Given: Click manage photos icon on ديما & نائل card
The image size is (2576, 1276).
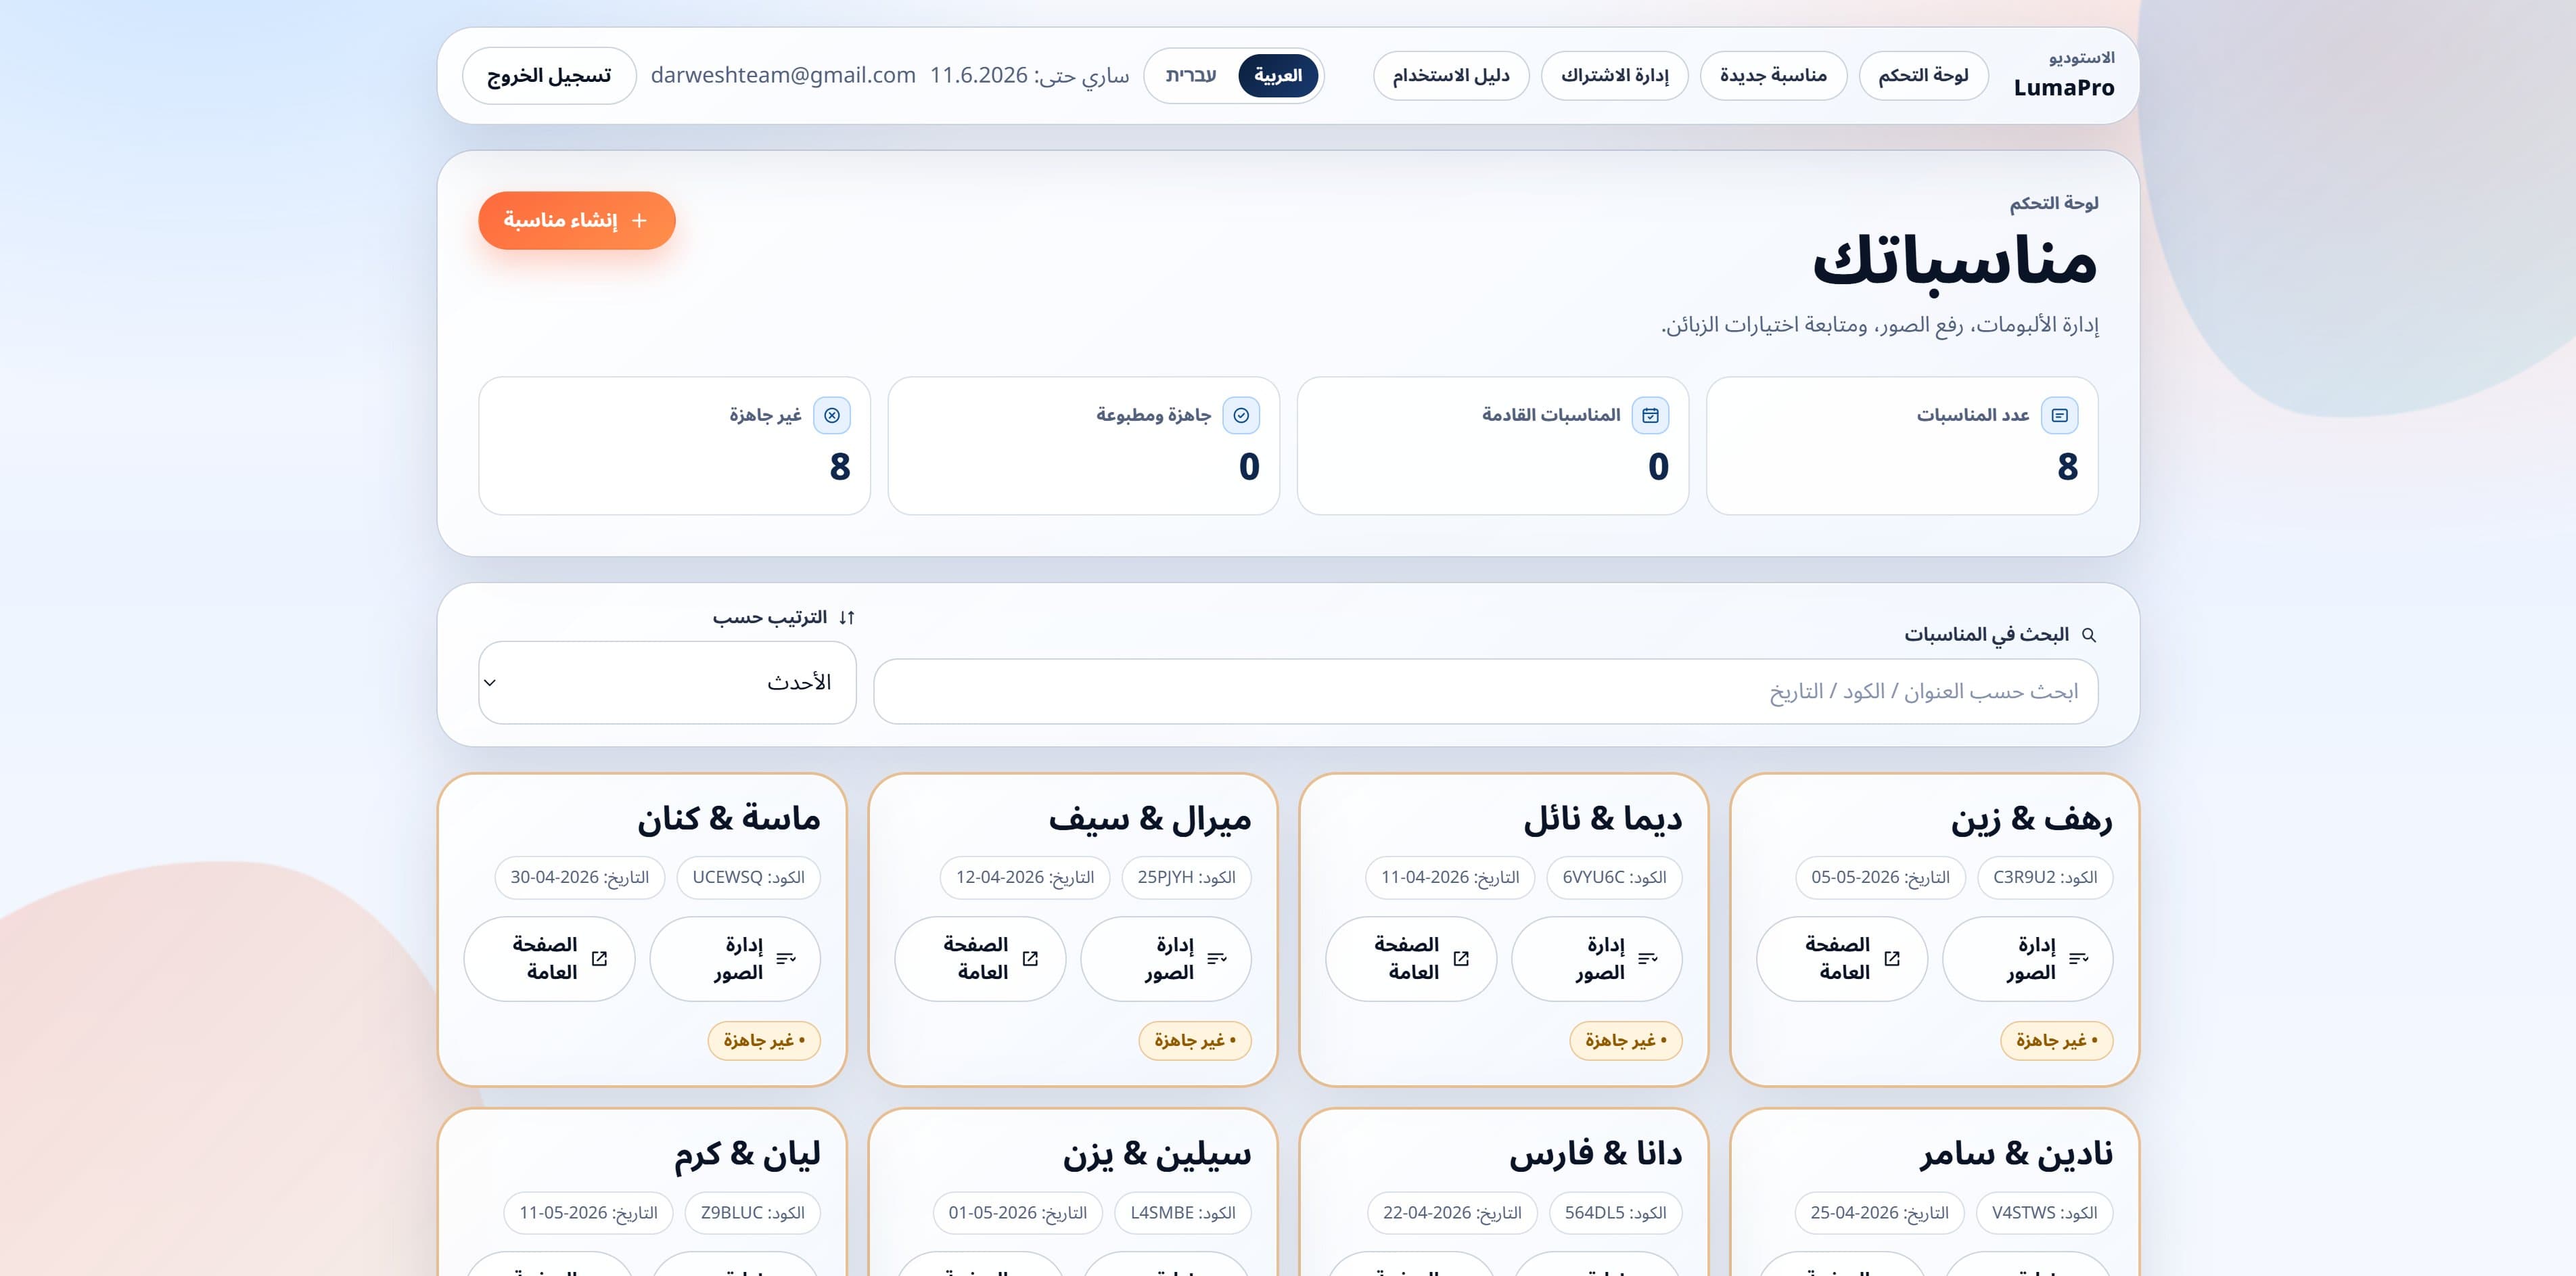Looking at the screenshot, I should pyautogui.click(x=1647, y=958).
